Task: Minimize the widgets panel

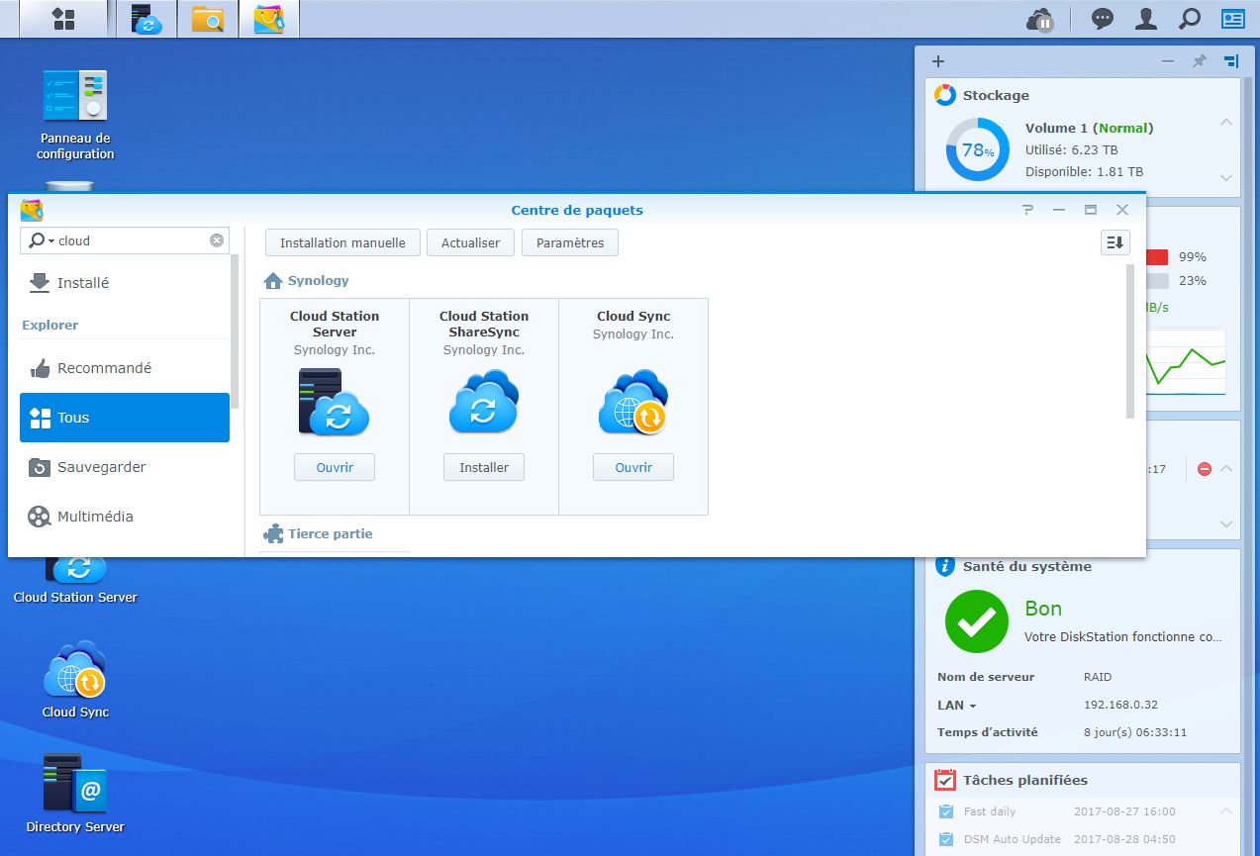Action: click(x=1168, y=61)
